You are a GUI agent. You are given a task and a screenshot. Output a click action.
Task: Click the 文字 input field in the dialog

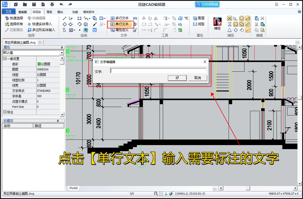click(x=158, y=71)
